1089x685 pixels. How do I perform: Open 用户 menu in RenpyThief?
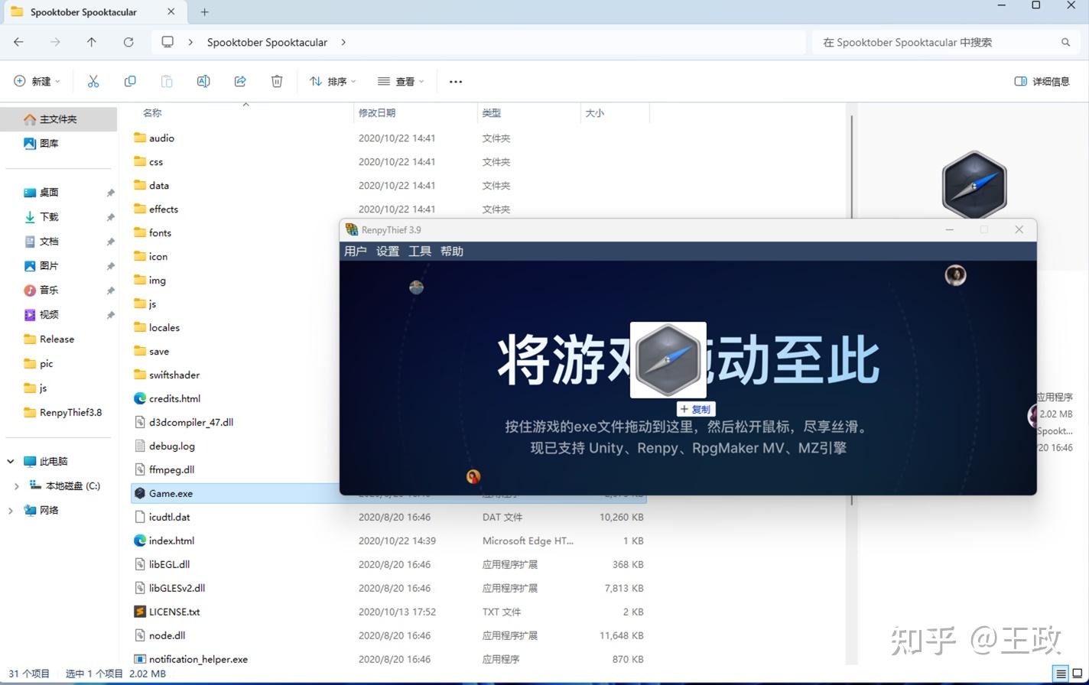click(355, 251)
